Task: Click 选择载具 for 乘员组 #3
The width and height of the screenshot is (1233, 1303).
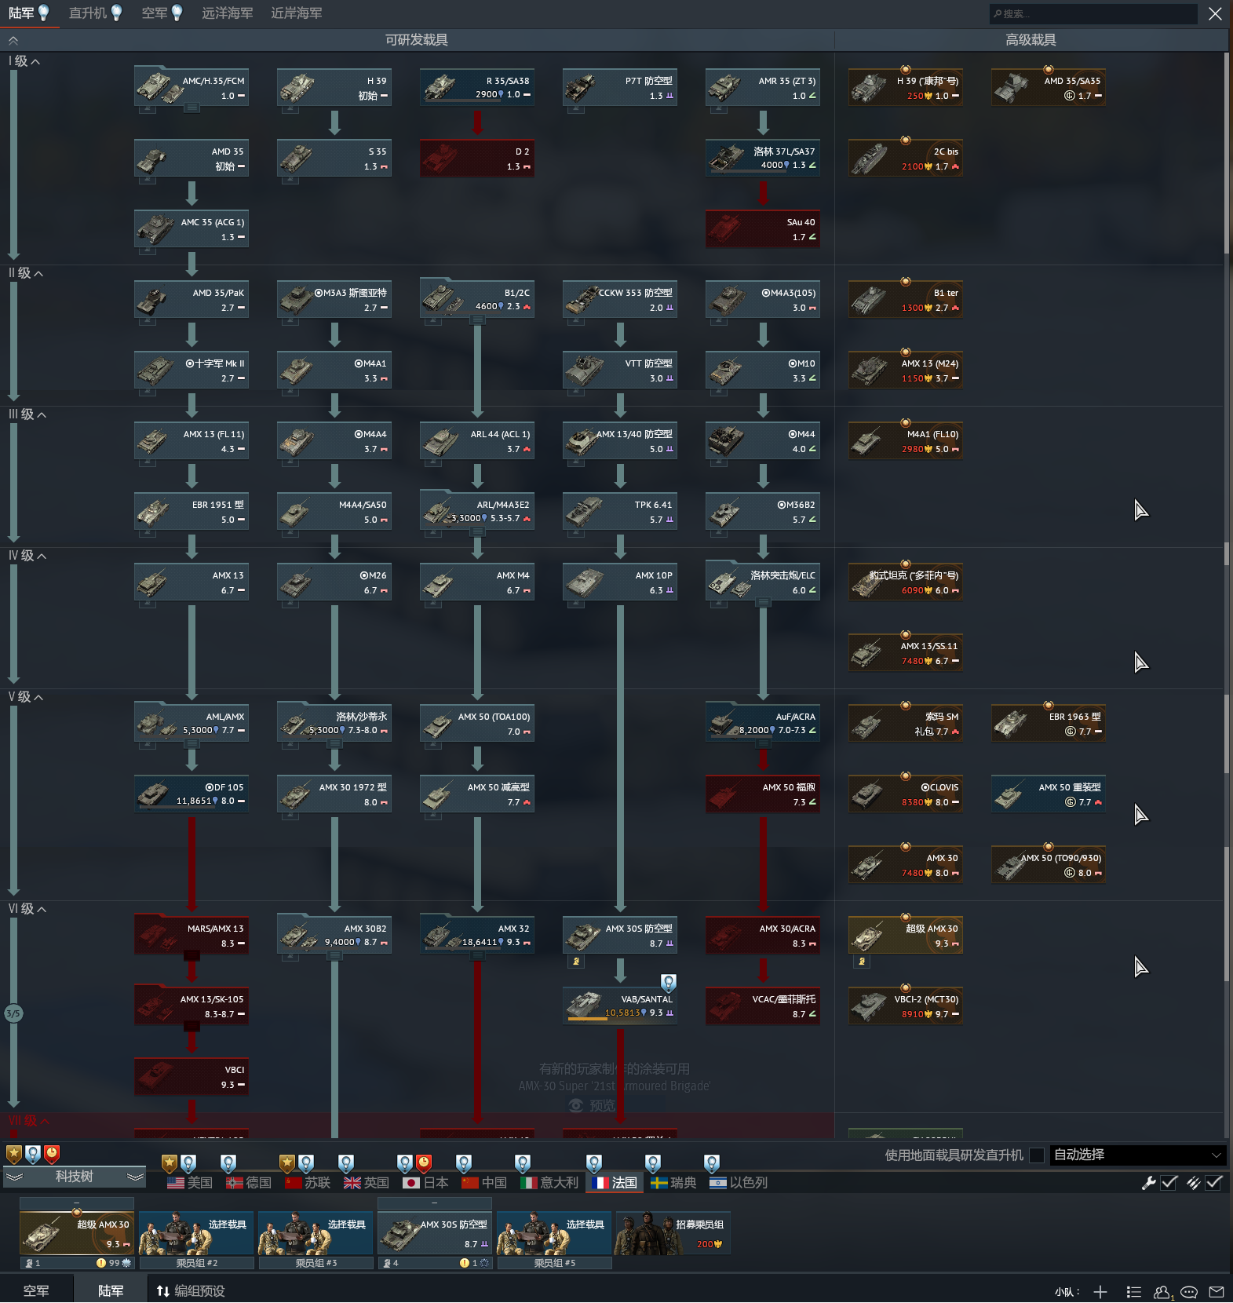Action: coord(316,1234)
